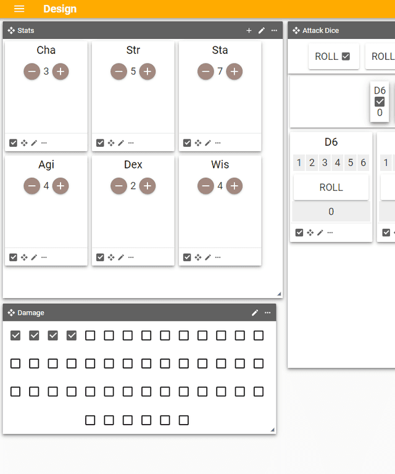Click the edit pencil in Stats panel header
Image resolution: width=395 pixels, height=474 pixels.
pos(261,30)
